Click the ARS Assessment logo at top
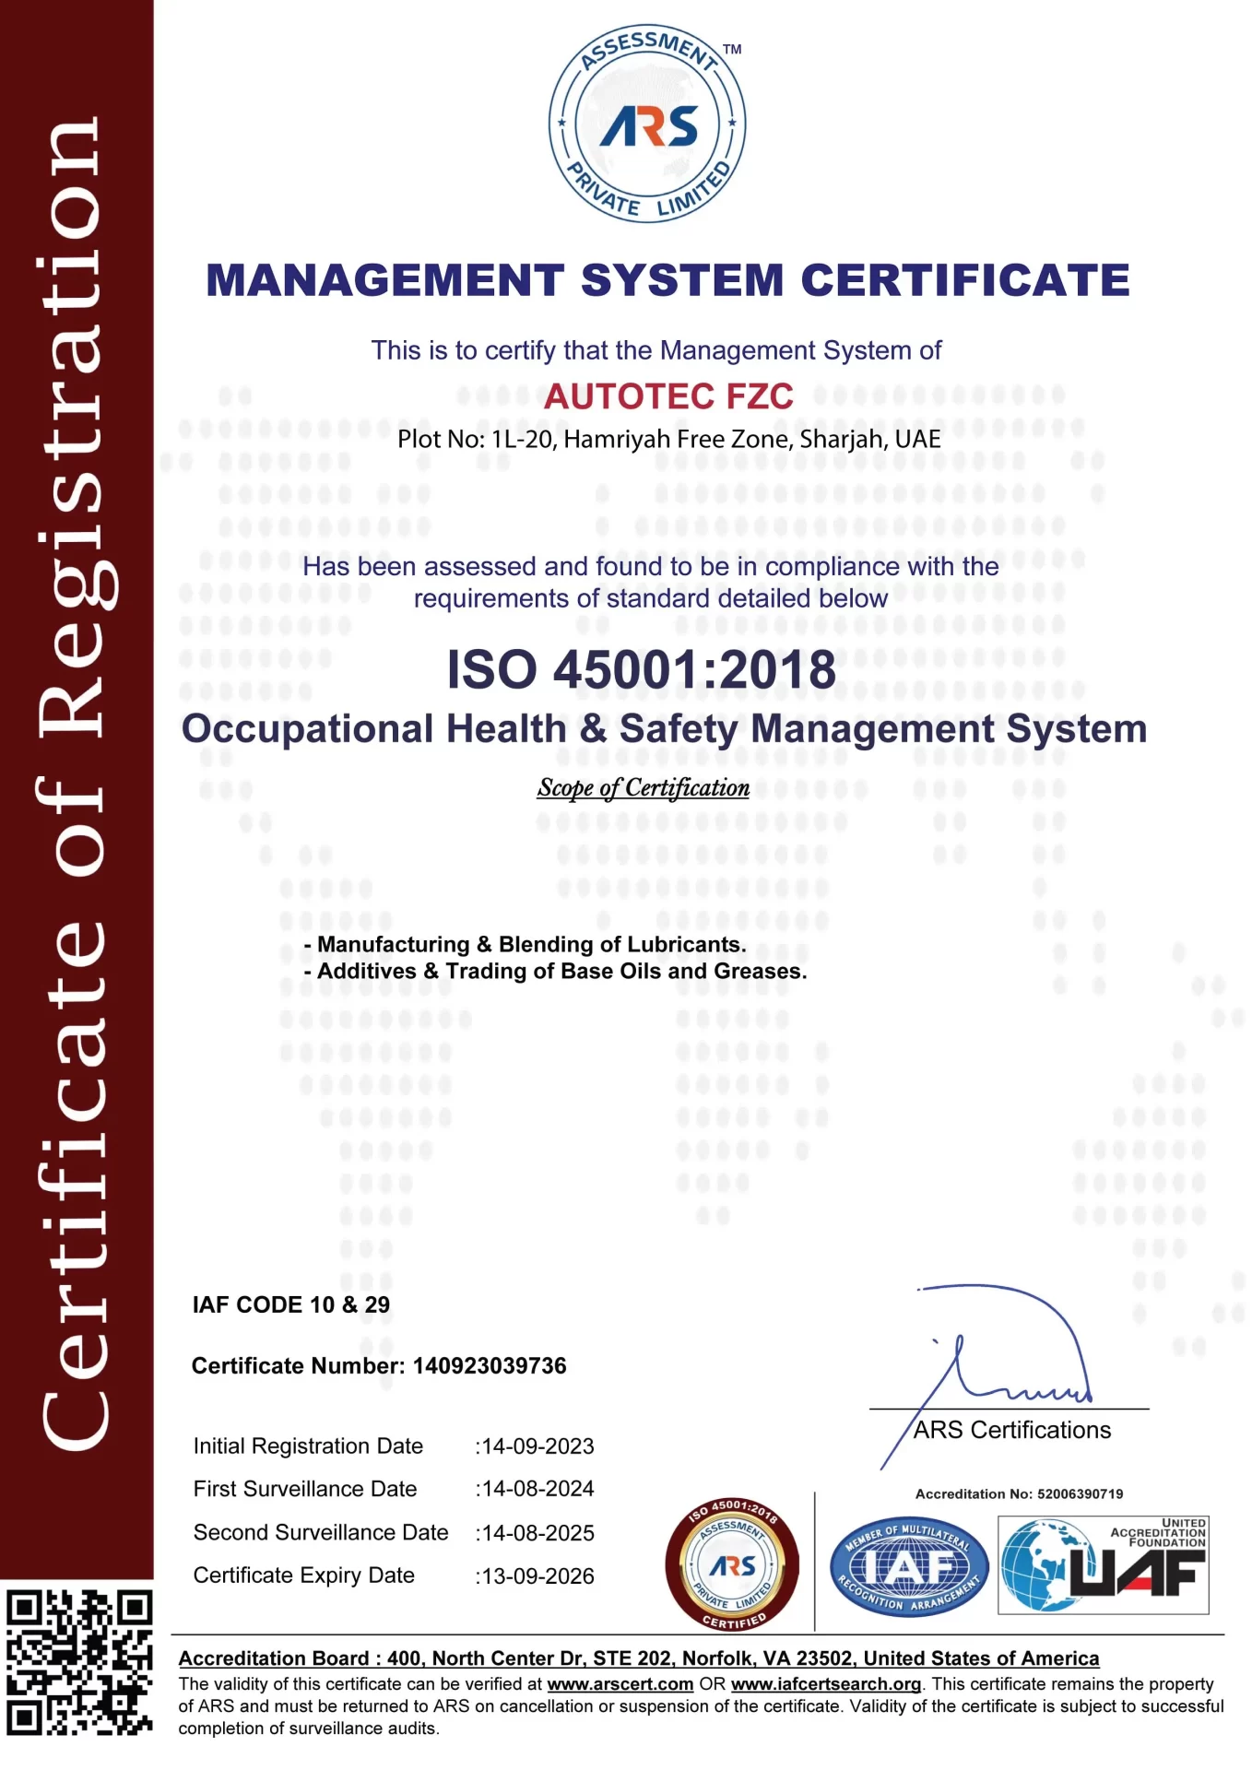The image size is (1252, 1770). coord(647,124)
